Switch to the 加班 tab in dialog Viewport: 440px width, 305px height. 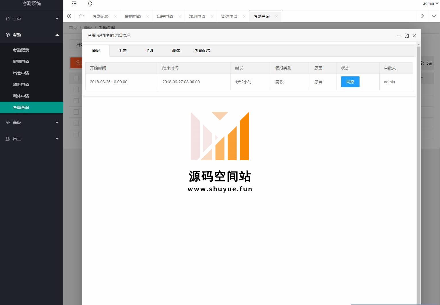coord(149,51)
